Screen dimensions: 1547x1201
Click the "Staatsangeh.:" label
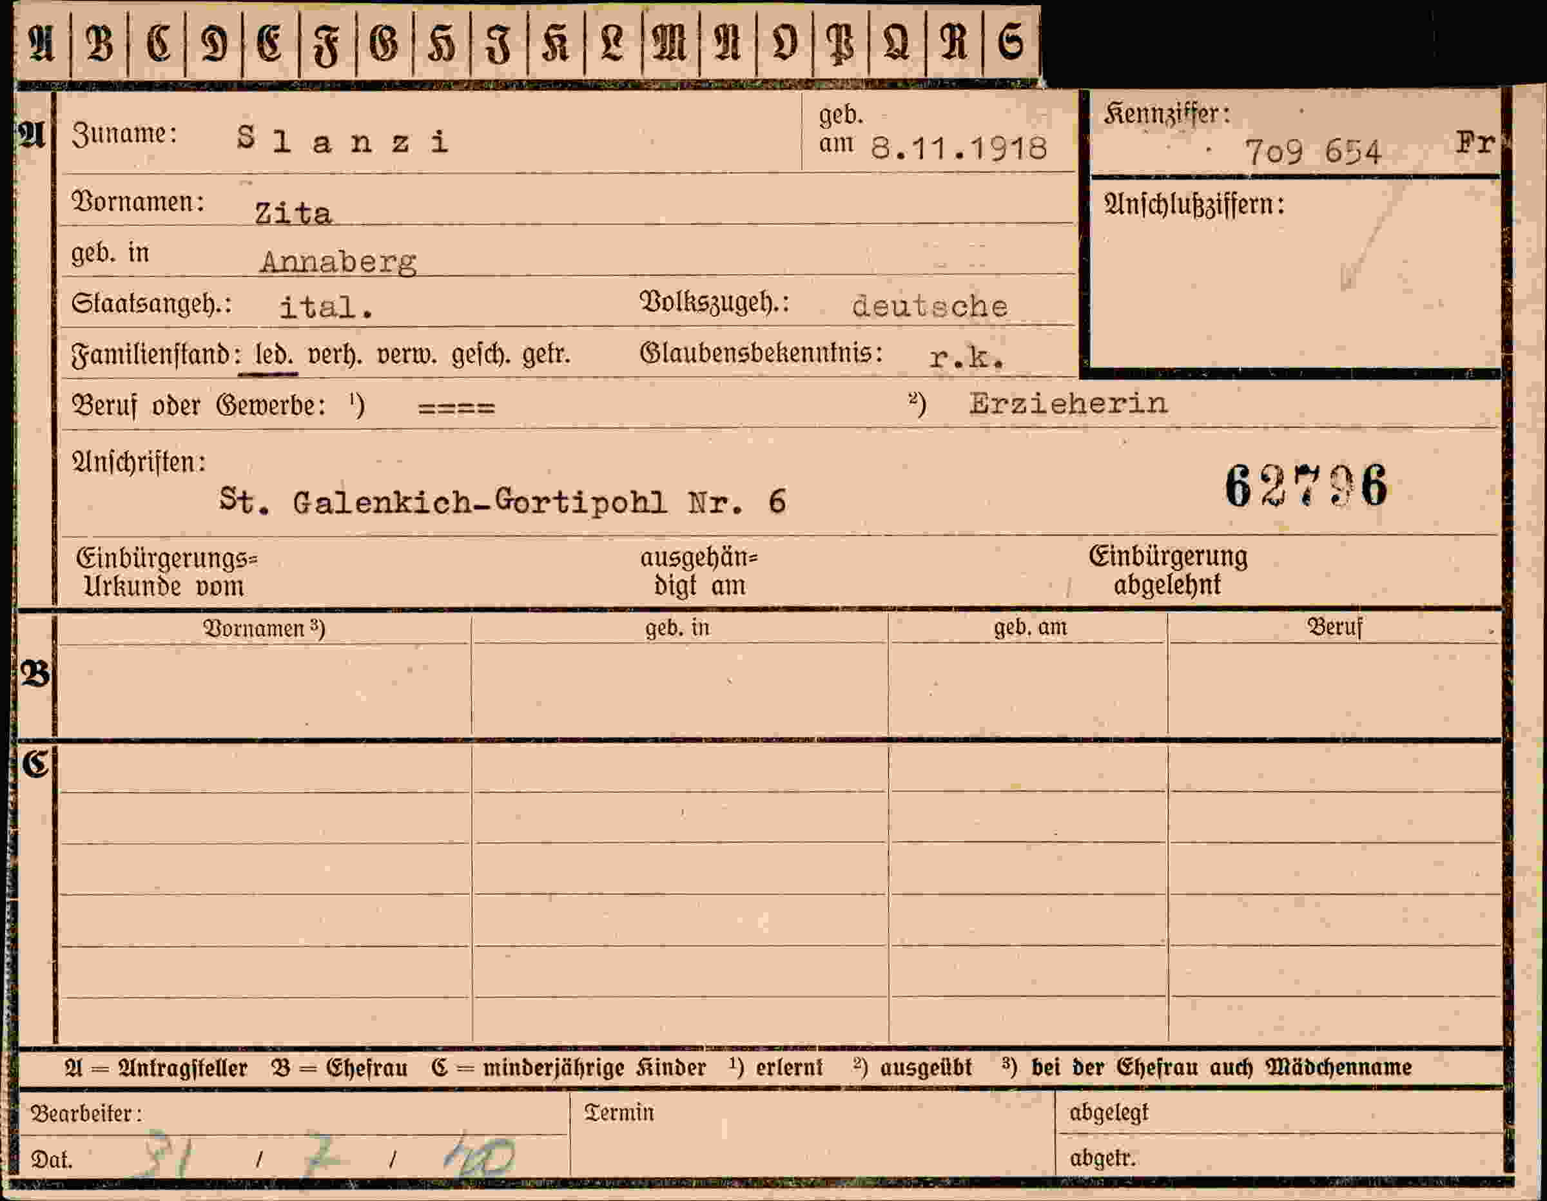click(x=151, y=303)
